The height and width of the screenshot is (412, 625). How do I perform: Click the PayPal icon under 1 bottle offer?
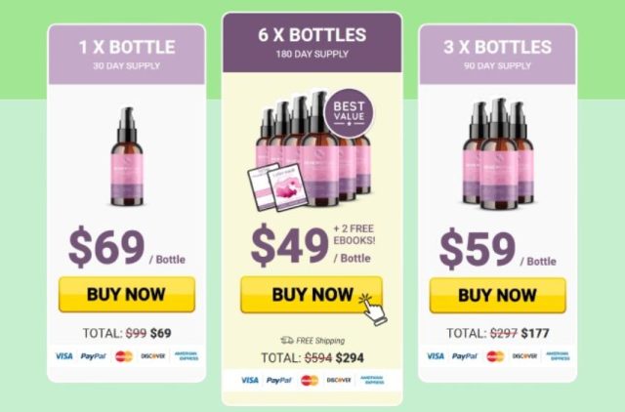coord(94,355)
